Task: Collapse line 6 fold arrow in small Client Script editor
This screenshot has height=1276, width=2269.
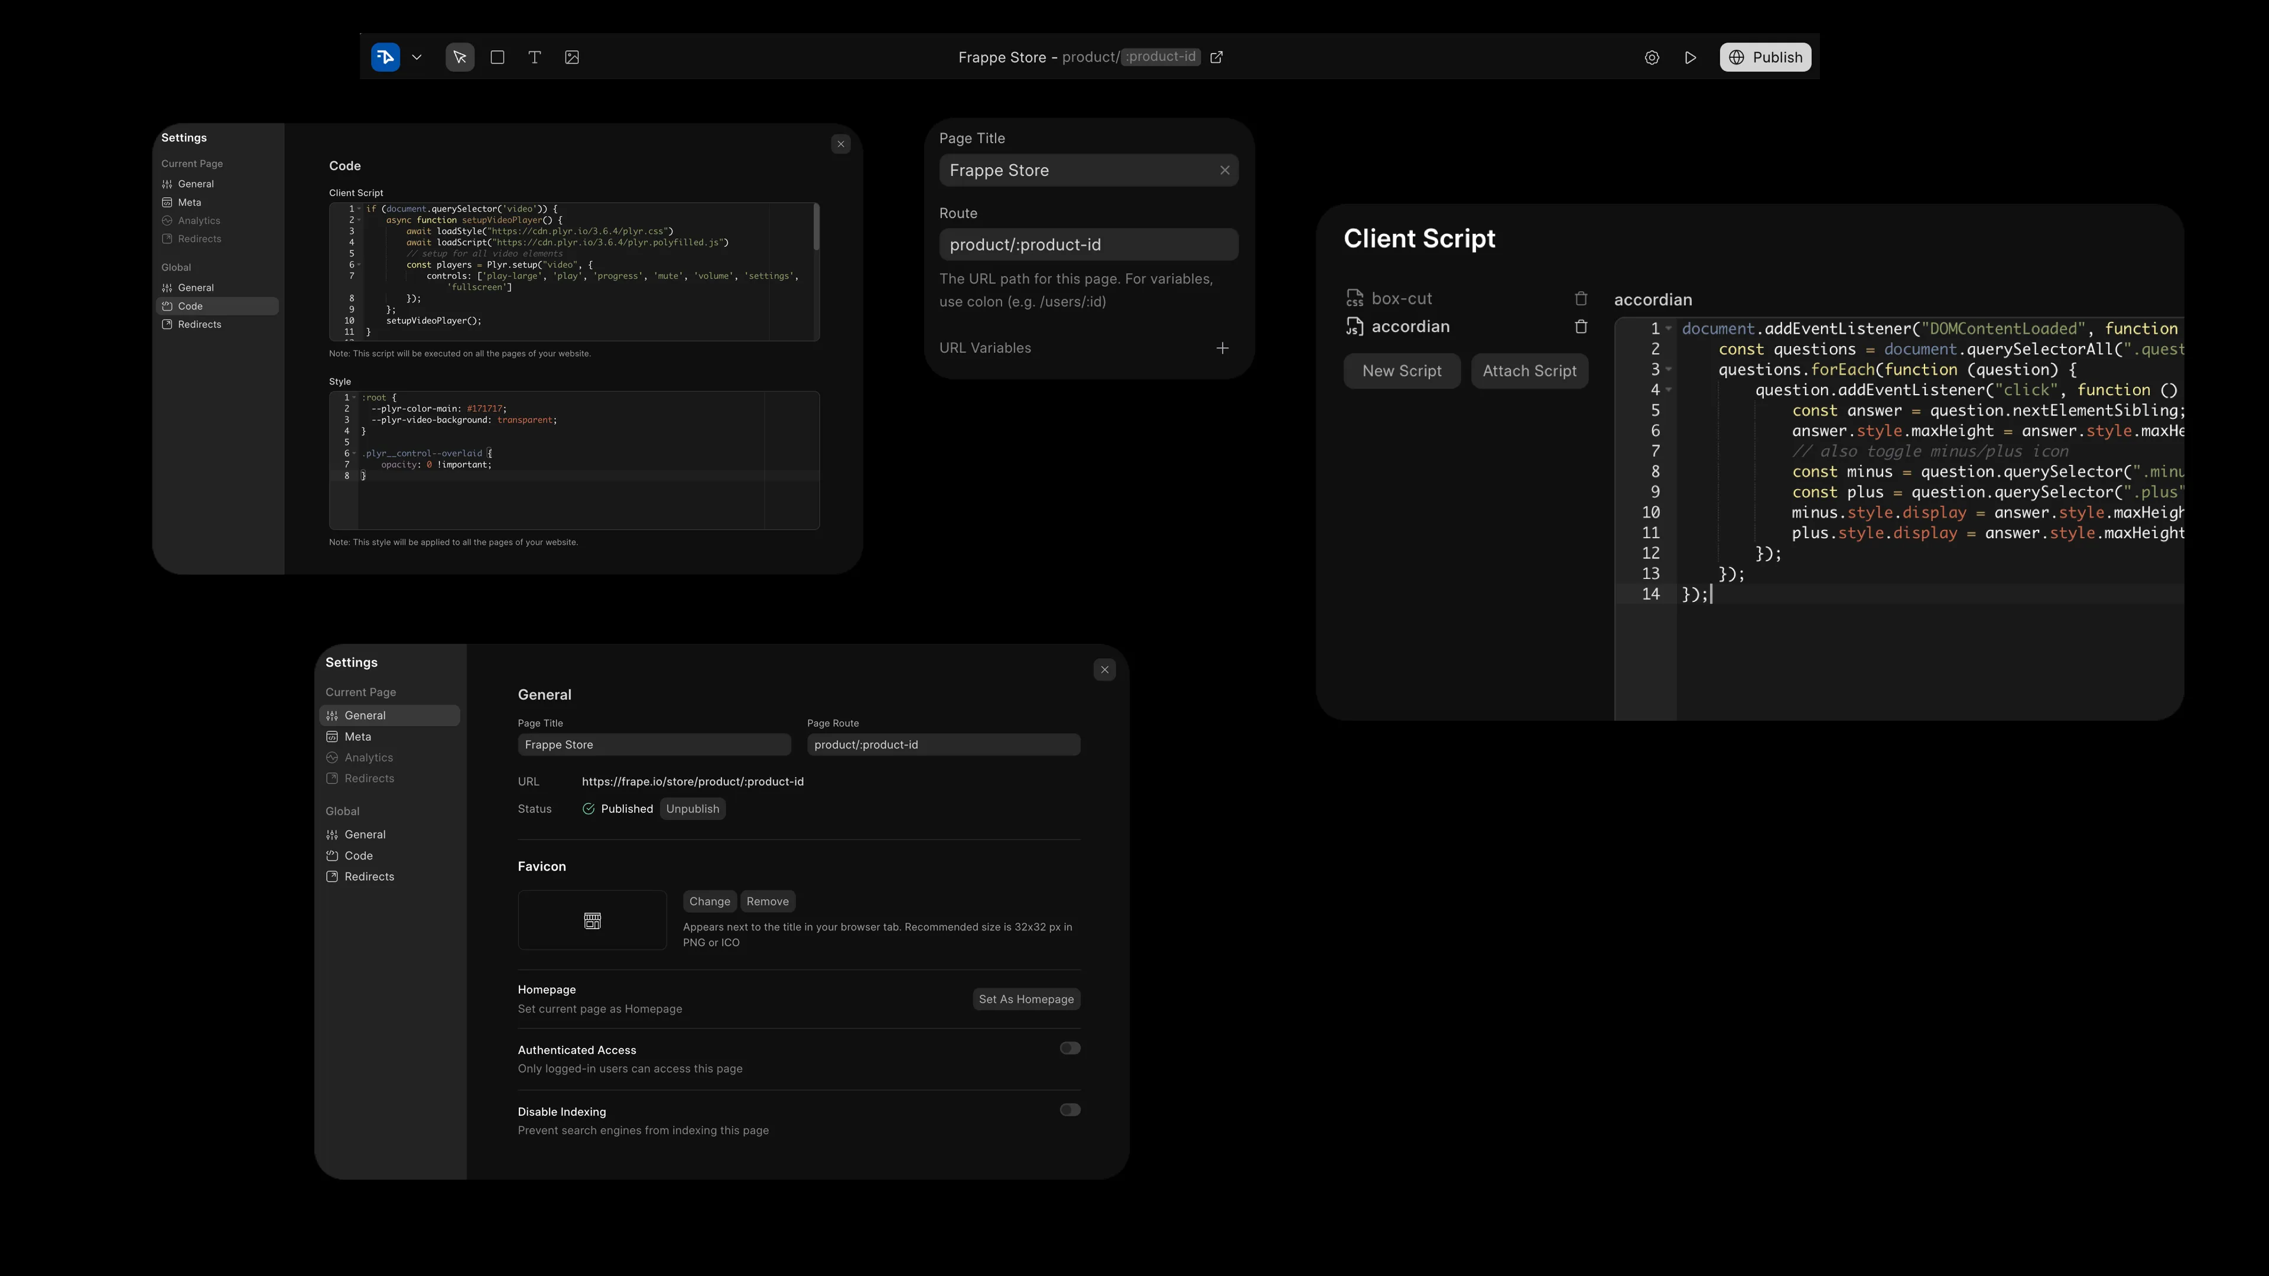Action: 359,265
